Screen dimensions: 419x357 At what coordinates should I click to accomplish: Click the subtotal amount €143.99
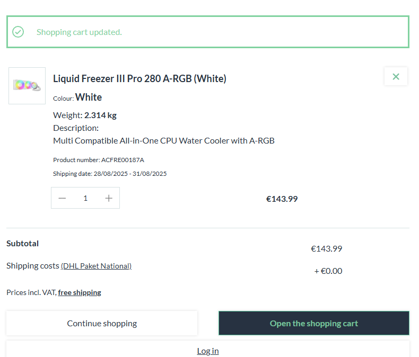326,249
